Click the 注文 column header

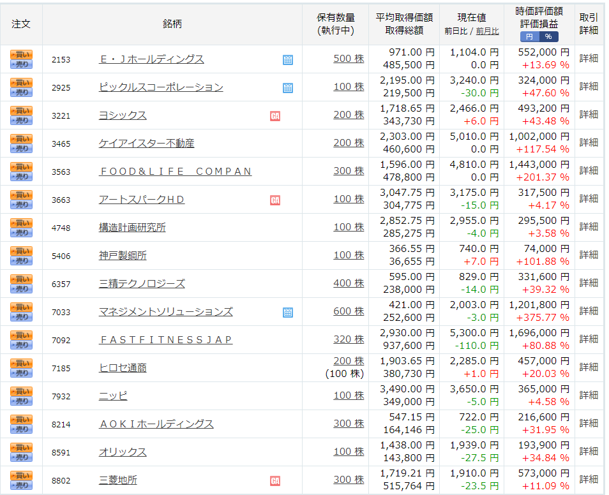(21, 24)
